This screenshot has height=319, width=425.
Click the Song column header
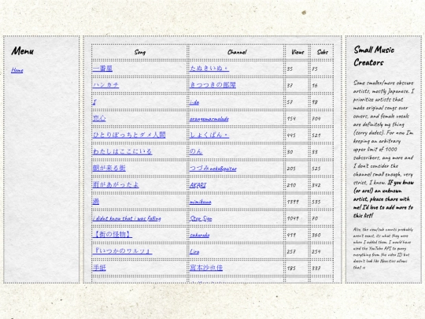pyautogui.click(x=140, y=52)
